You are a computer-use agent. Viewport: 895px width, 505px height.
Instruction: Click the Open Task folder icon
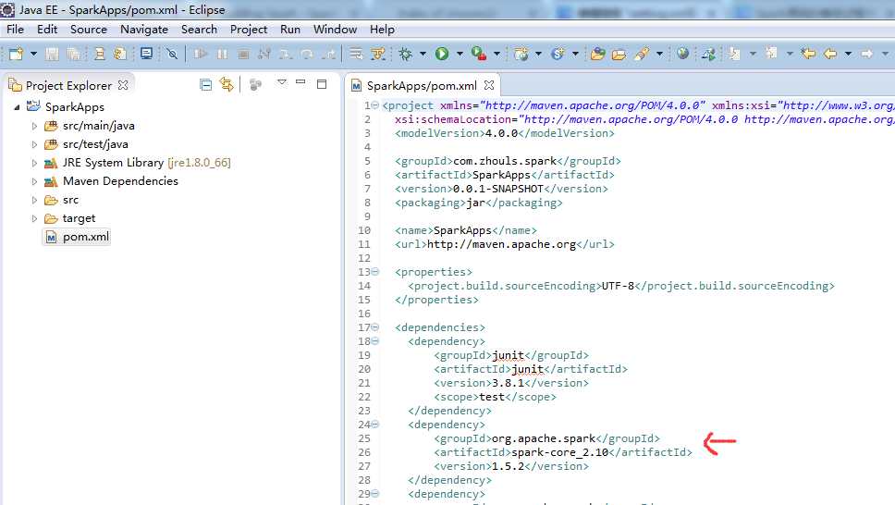[619, 54]
